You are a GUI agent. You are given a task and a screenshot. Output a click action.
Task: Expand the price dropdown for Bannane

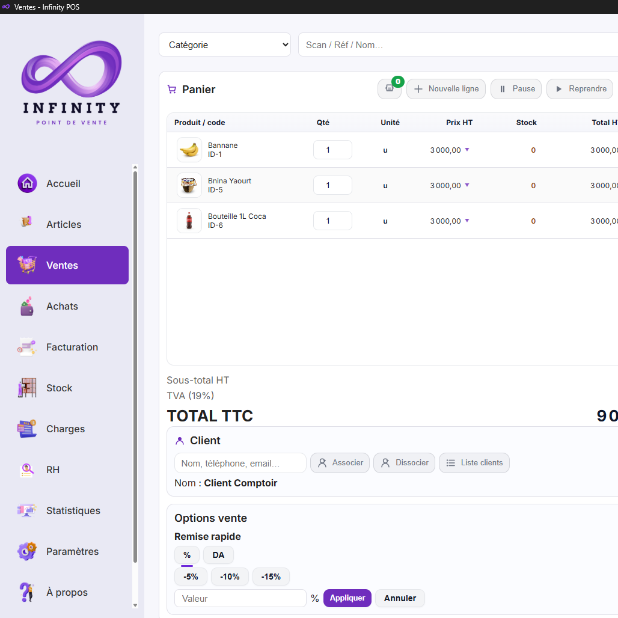468,150
